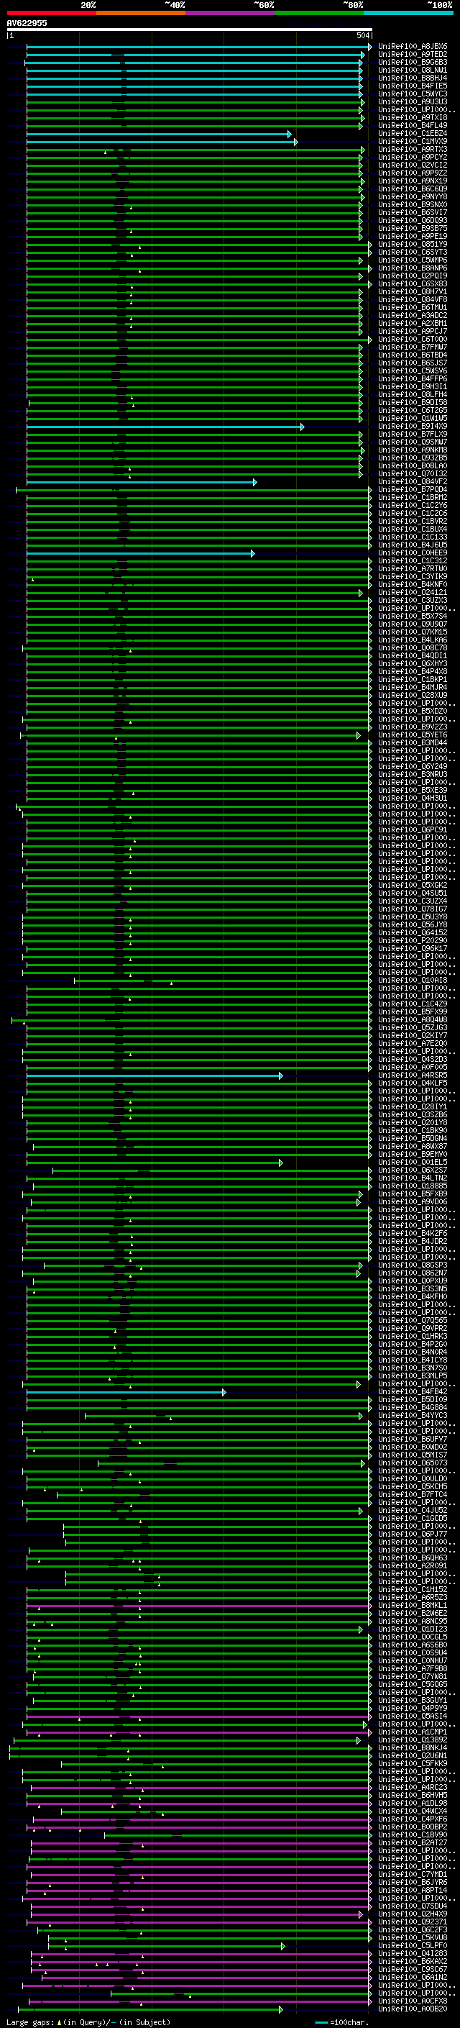
Task: Click the label UniRef100_Q28IY1
Action: coord(413,1107)
